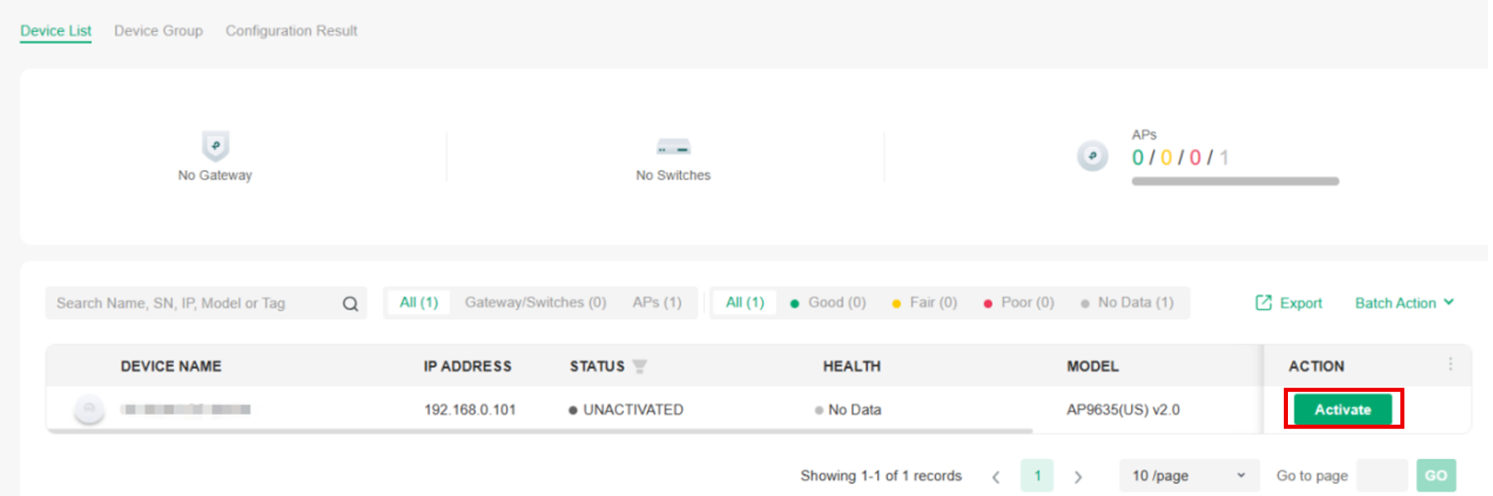The width and height of the screenshot is (1493, 496).
Task: Click the next page arrow
Action: [1079, 475]
